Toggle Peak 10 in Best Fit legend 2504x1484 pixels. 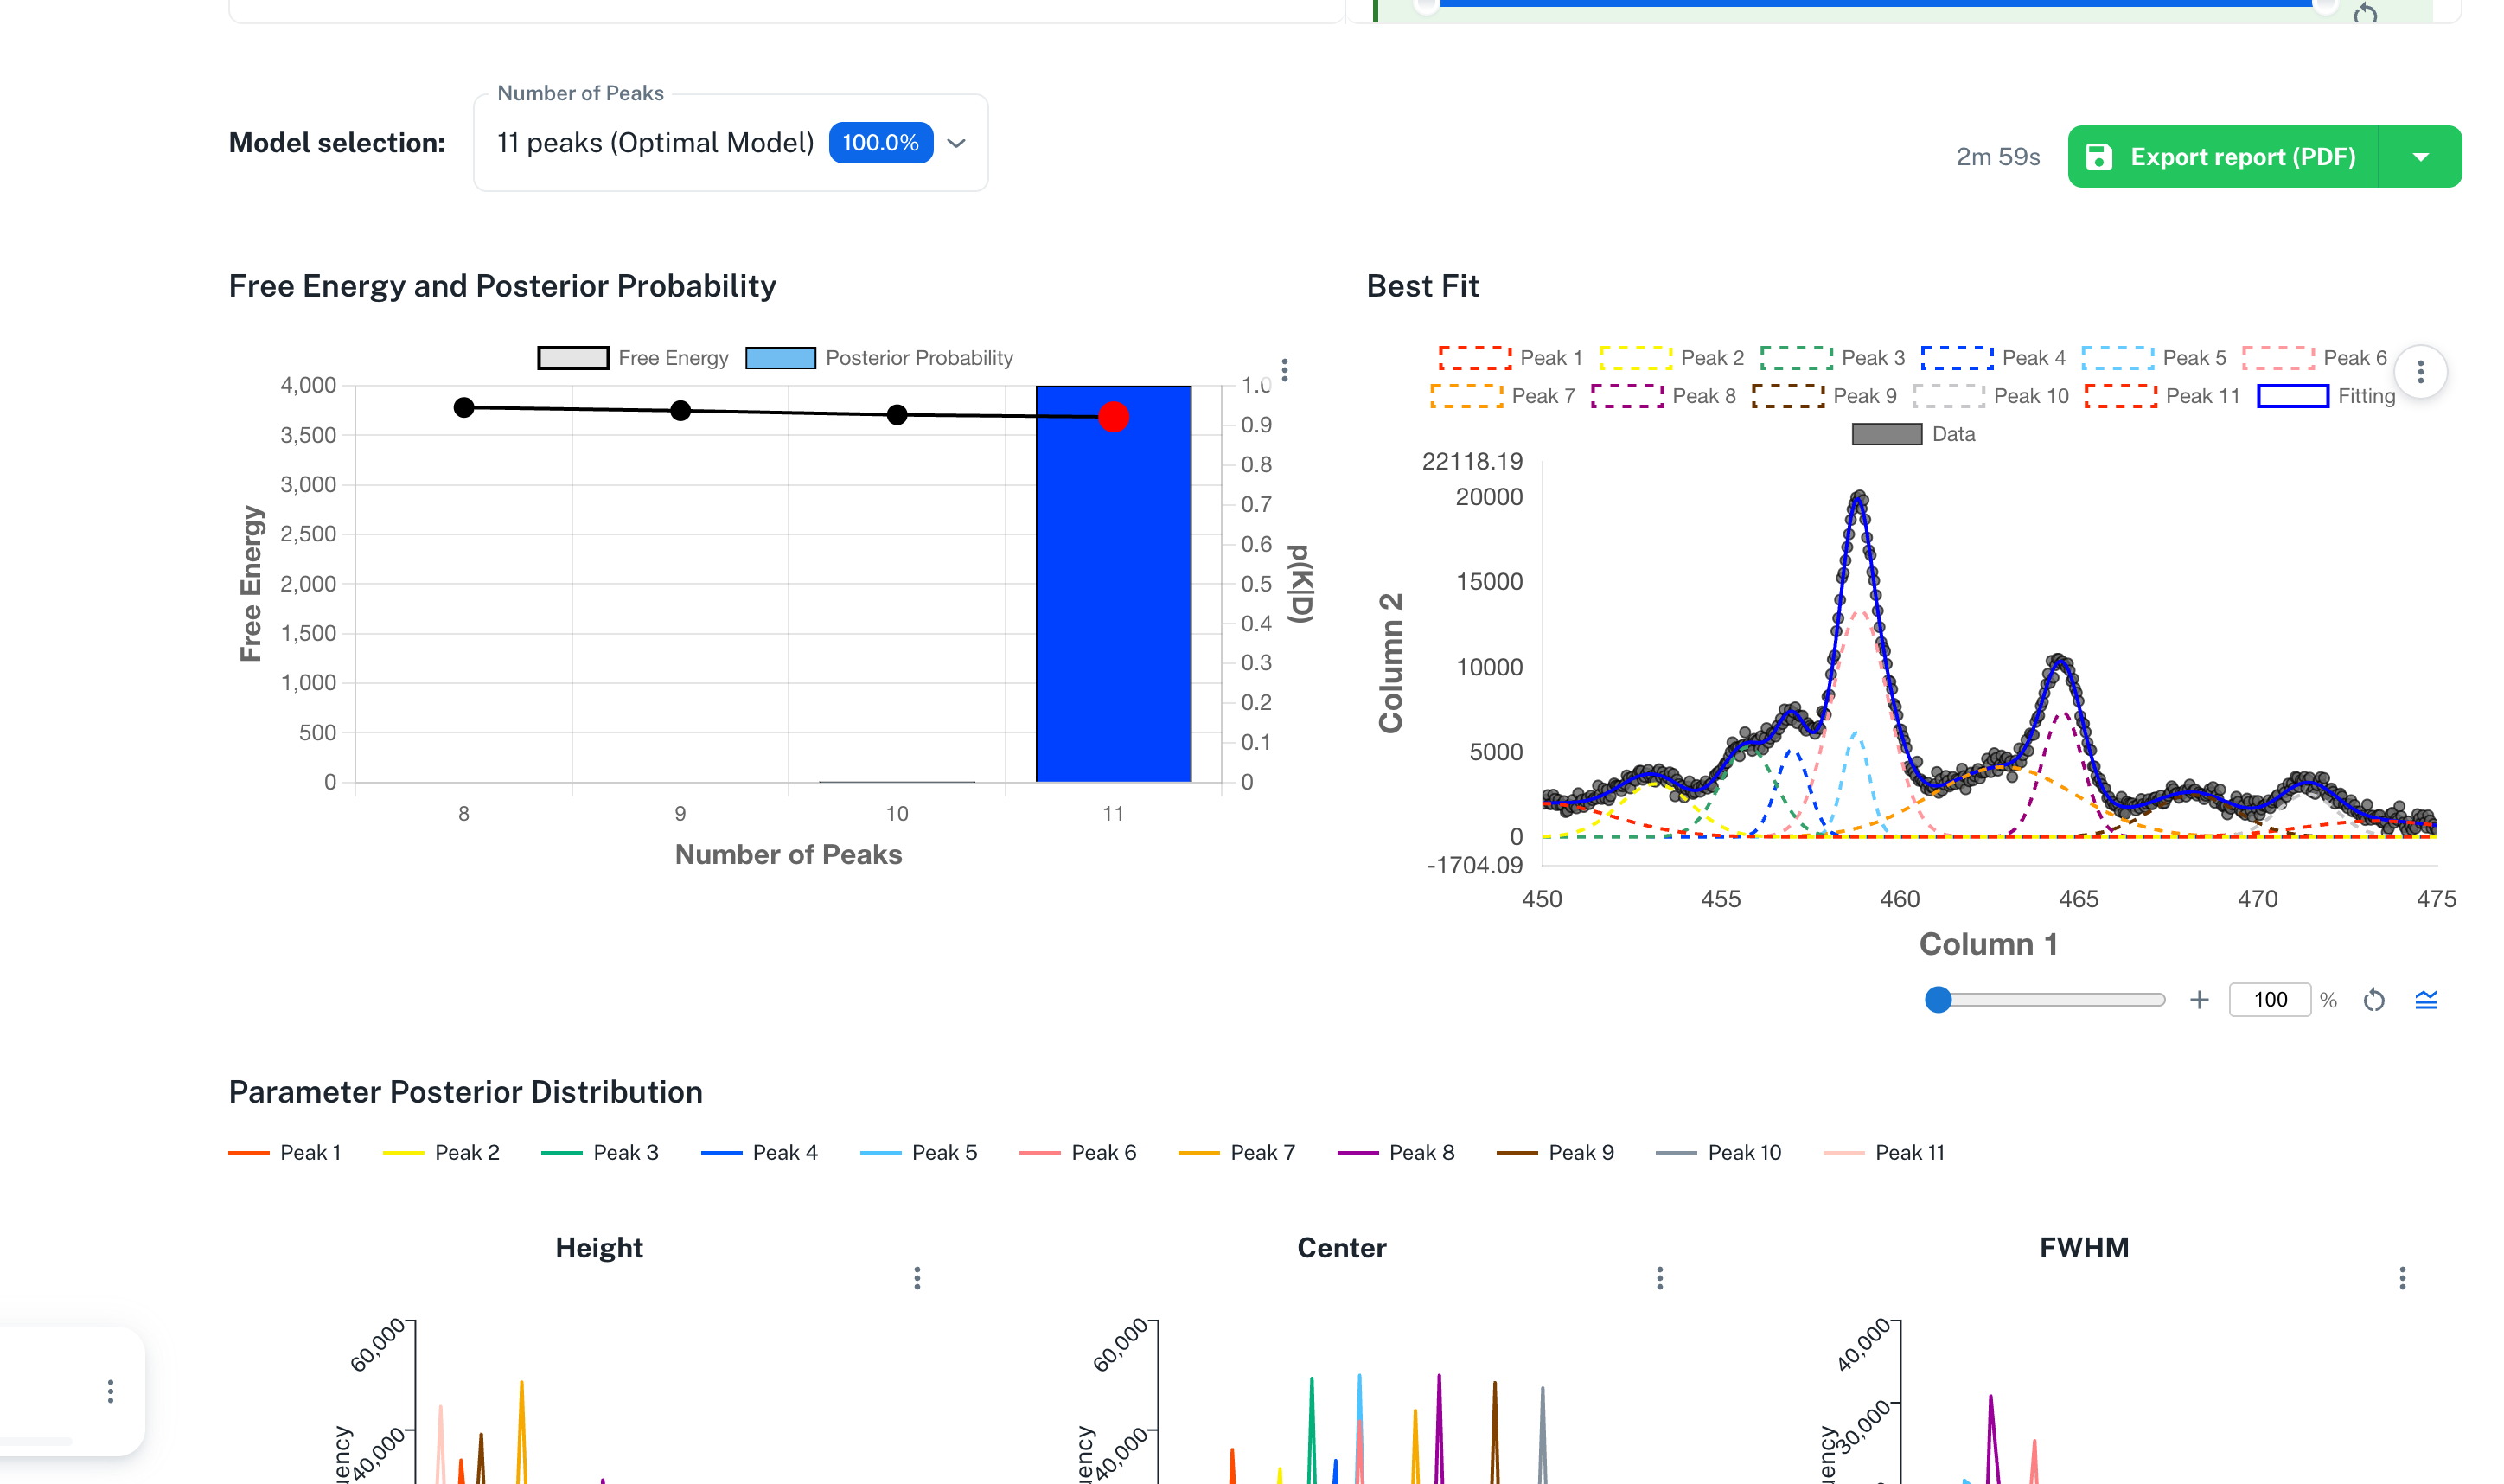(x=1990, y=396)
